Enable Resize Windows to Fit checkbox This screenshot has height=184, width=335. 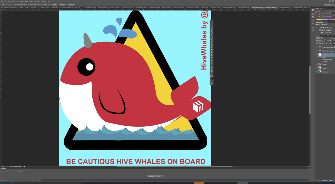14,5
